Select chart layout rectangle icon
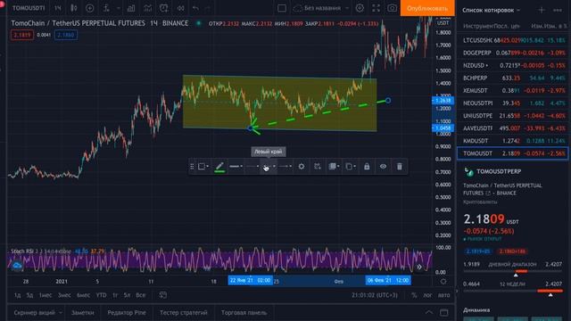The height and width of the screenshot is (321, 571). point(282,8)
